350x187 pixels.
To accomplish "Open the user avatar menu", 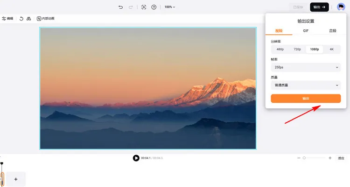I will tap(341, 7).
